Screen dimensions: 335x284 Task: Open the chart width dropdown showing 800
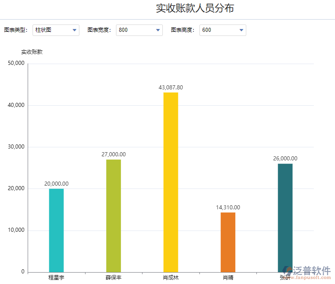click(139, 30)
